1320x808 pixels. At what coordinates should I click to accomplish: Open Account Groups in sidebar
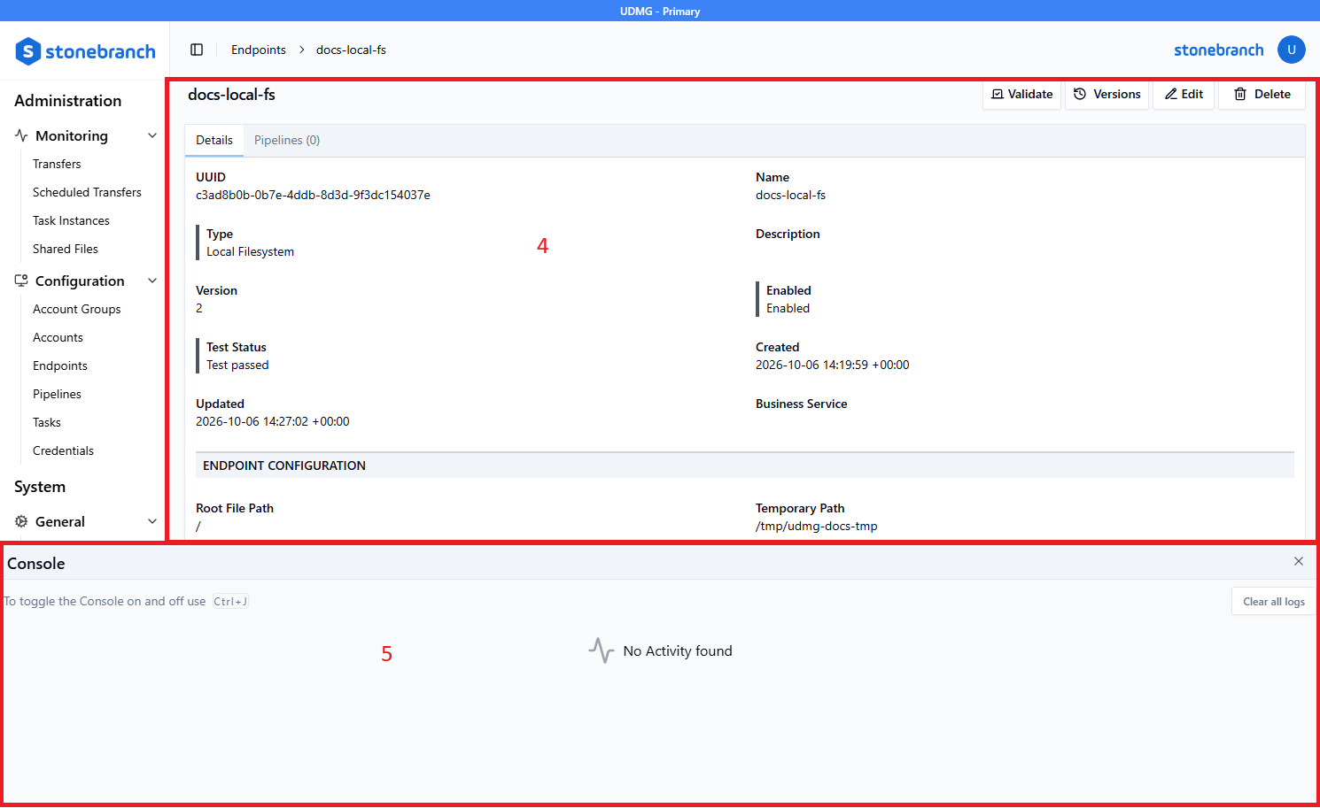77,309
